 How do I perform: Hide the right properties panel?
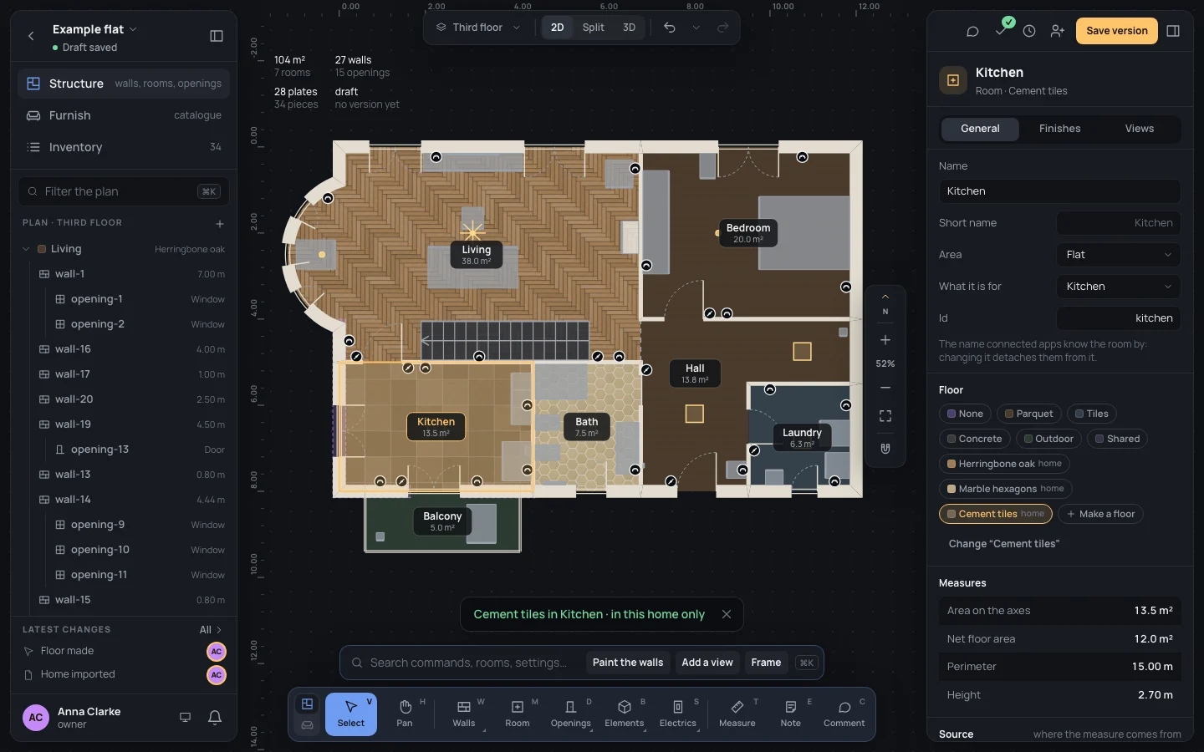click(1173, 31)
